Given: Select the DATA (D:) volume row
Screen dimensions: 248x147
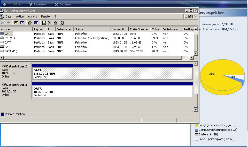Looking at the screenshot, I should pyautogui.click(x=97, y=51).
